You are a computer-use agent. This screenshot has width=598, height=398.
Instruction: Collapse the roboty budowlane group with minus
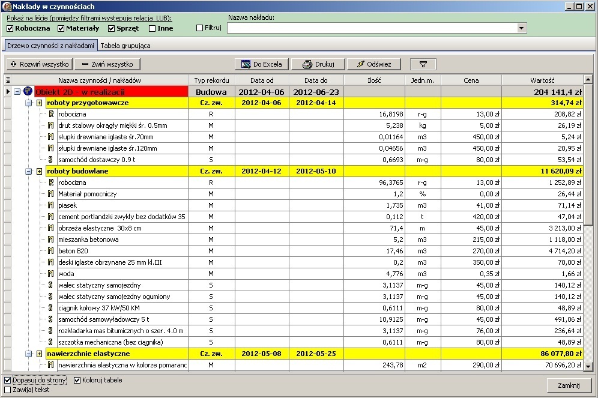point(29,172)
